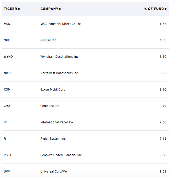Select MSC Industrial Direct Co Inc
Viewport: 171px width, 177px height.
tap(60, 24)
